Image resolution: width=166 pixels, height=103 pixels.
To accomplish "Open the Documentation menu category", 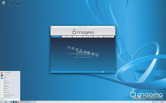I will click(x=11, y=92).
